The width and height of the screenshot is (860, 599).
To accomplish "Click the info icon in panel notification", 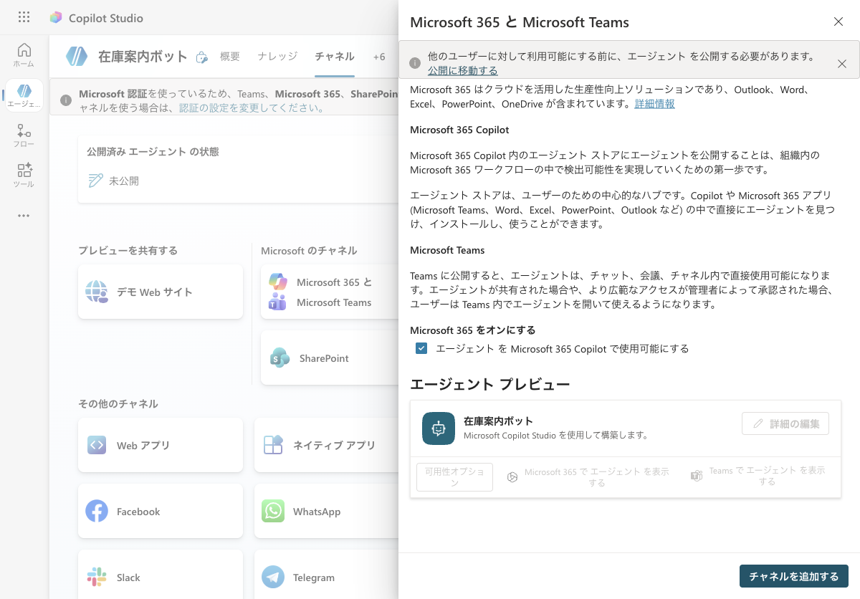I will [x=415, y=63].
